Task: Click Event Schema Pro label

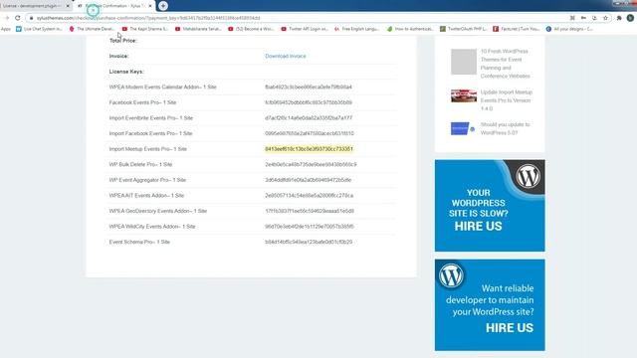Action: point(139,242)
